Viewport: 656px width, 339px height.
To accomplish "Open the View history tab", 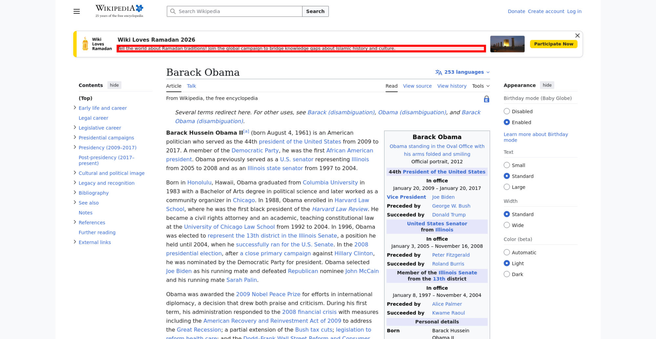I will click(452, 86).
